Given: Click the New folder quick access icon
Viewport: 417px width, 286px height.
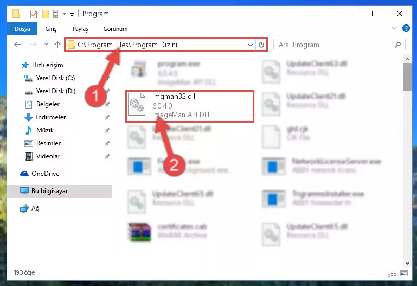Looking at the screenshot, I should click(x=46, y=14).
